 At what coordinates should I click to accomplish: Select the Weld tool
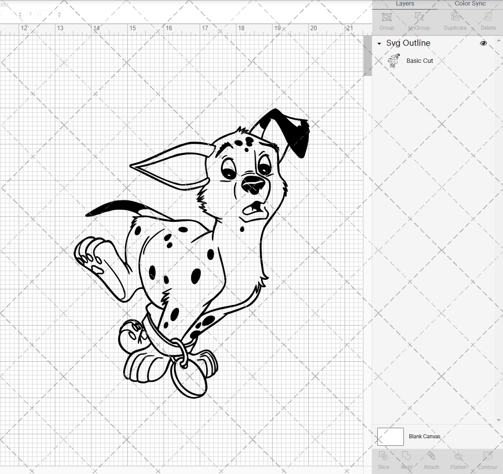(406, 456)
